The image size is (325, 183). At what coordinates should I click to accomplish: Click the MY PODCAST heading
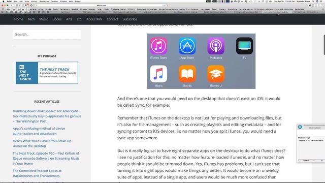point(47,56)
